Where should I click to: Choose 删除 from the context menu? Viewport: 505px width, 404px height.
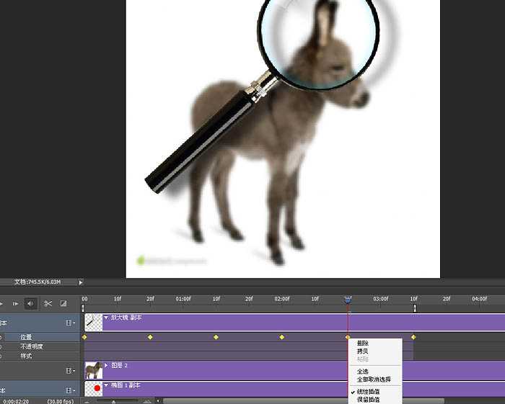click(x=363, y=344)
